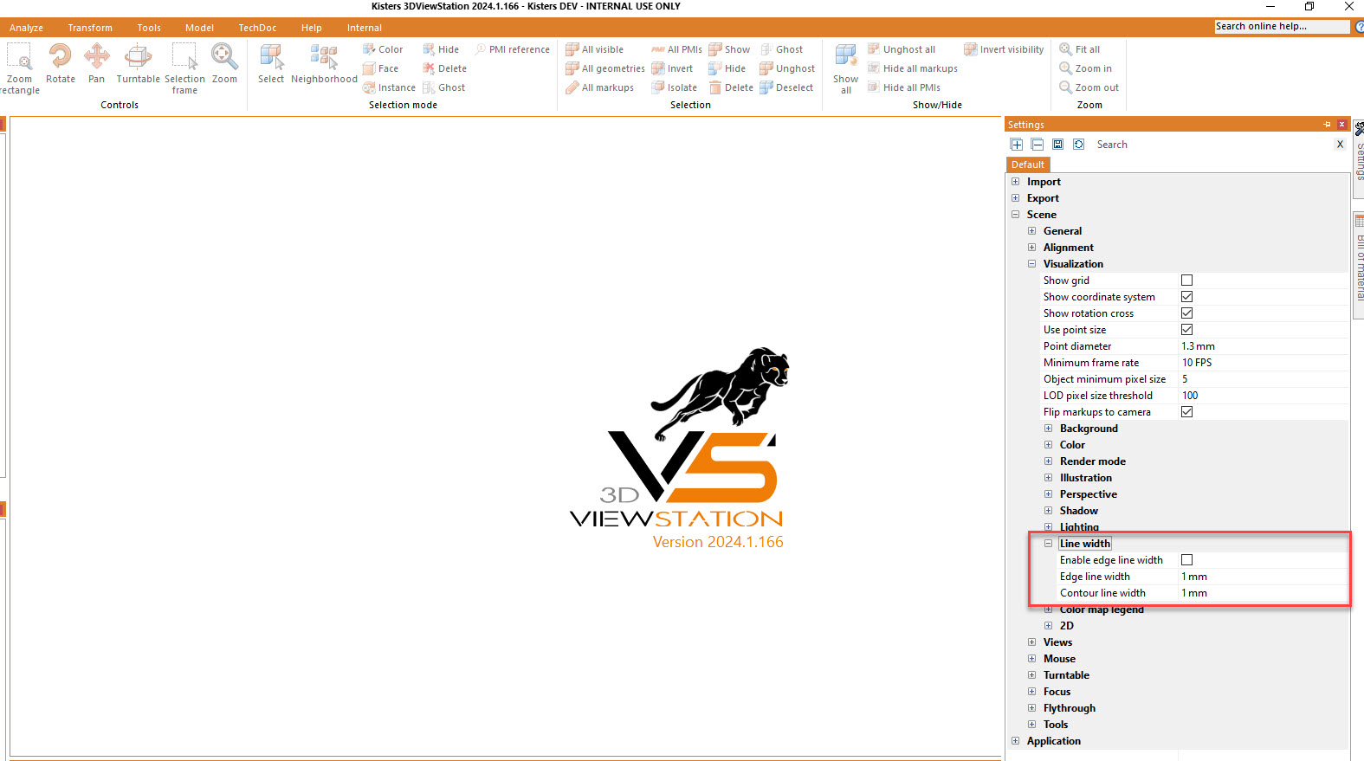Click Fit all in Zoom group
1364x761 pixels.
[x=1080, y=49]
